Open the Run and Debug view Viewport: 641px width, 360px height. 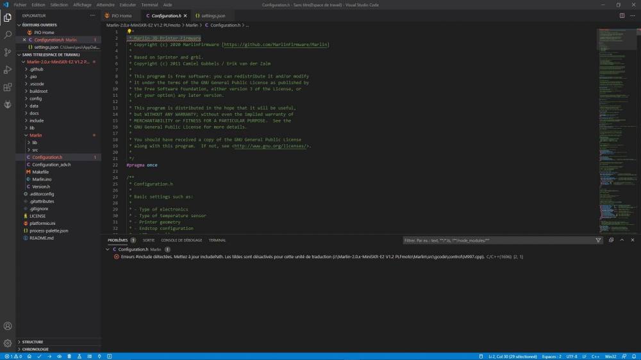[x=7, y=70]
